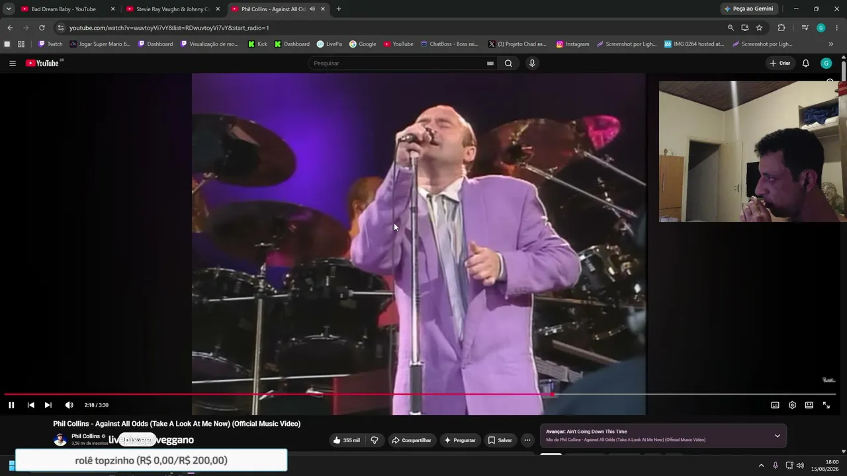847x476 pixels.
Task: Open a new browser tab
Action: [339, 9]
